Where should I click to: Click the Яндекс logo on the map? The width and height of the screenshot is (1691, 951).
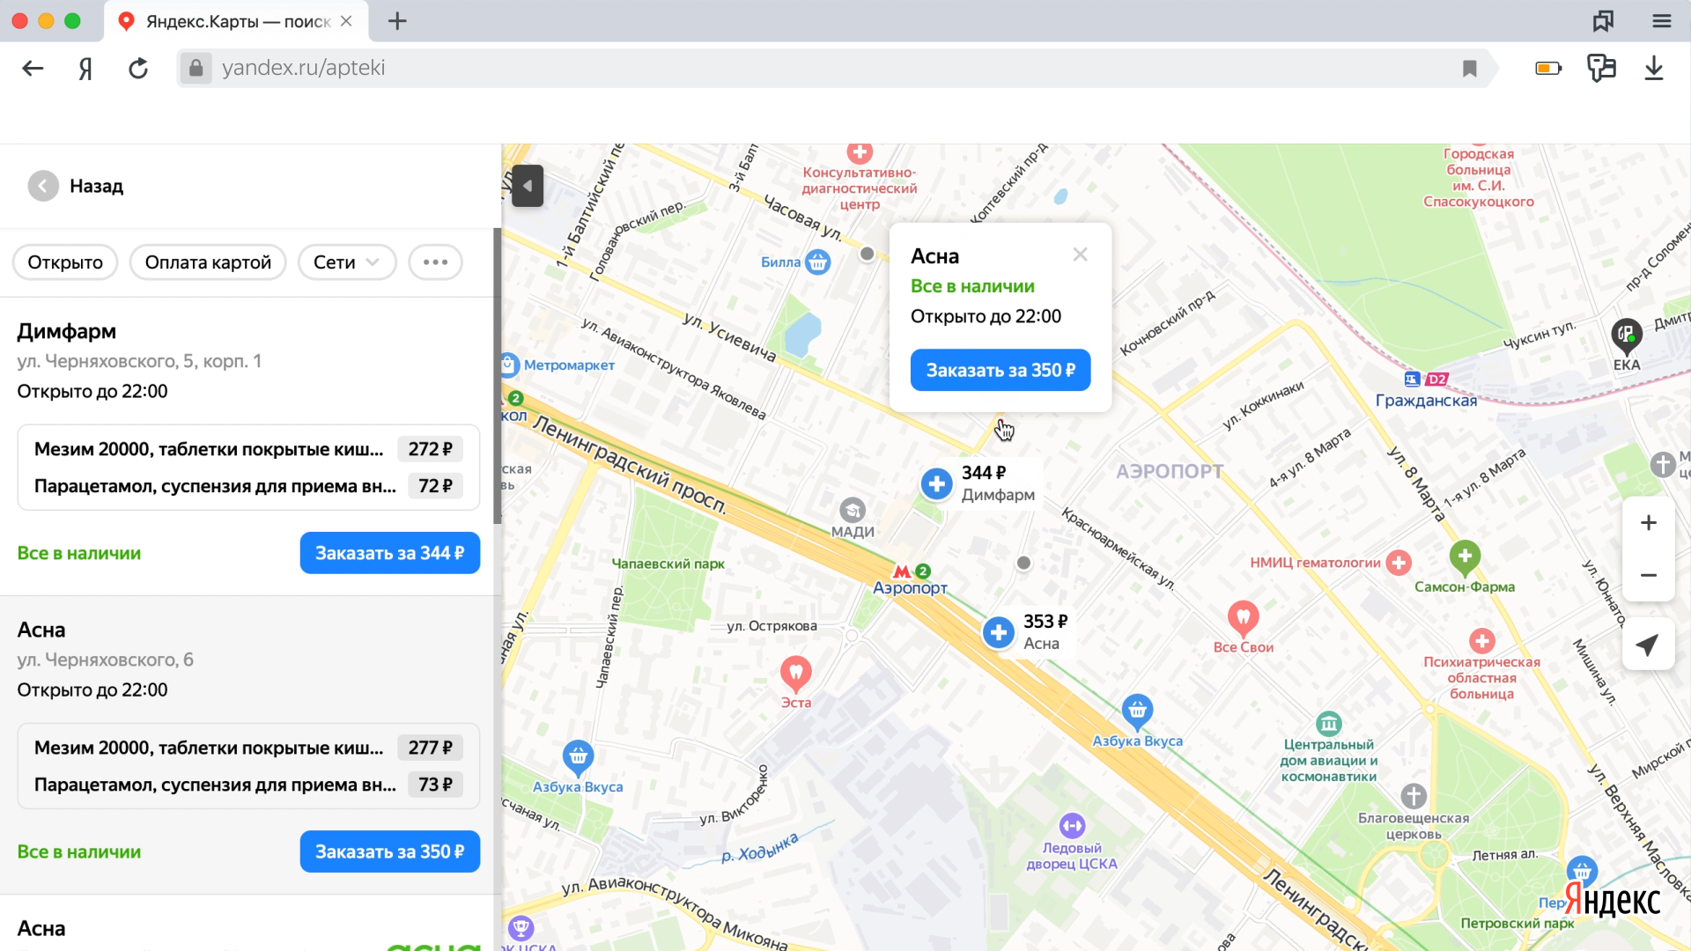coord(1613,900)
